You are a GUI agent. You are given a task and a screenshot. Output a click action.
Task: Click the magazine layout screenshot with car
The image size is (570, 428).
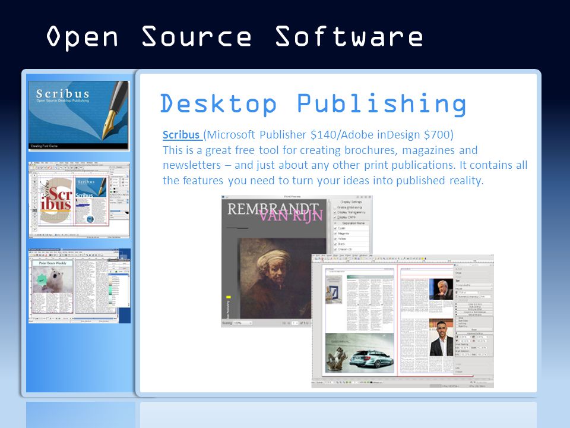pos(403,321)
